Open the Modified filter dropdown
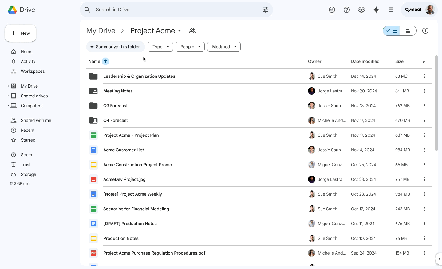The image size is (442, 269). click(224, 47)
